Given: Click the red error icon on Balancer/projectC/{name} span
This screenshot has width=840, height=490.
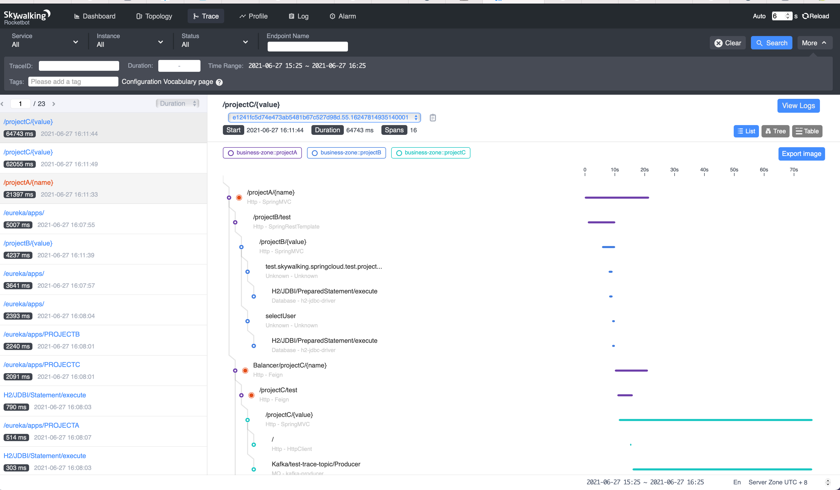Looking at the screenshot, I should click(245, 371).
